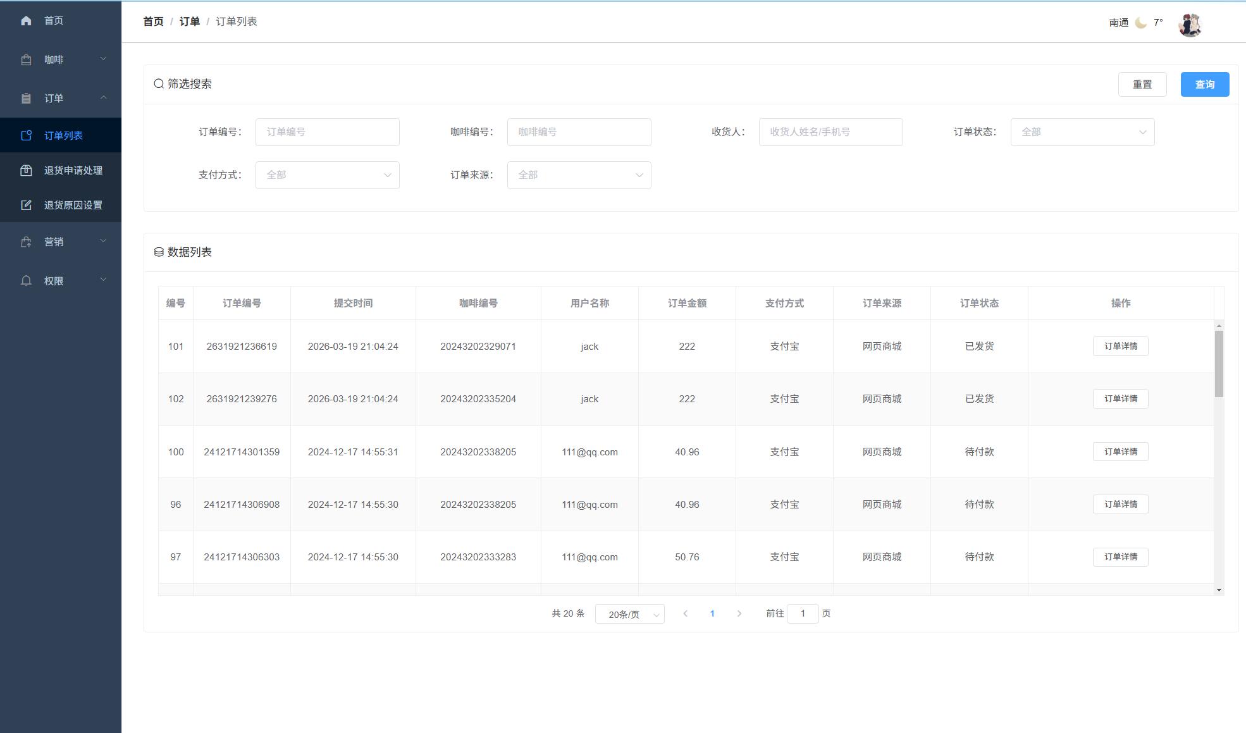1246x733 pixels.
Task: Click the return reason edit icon
Action: tap(26, 205)
